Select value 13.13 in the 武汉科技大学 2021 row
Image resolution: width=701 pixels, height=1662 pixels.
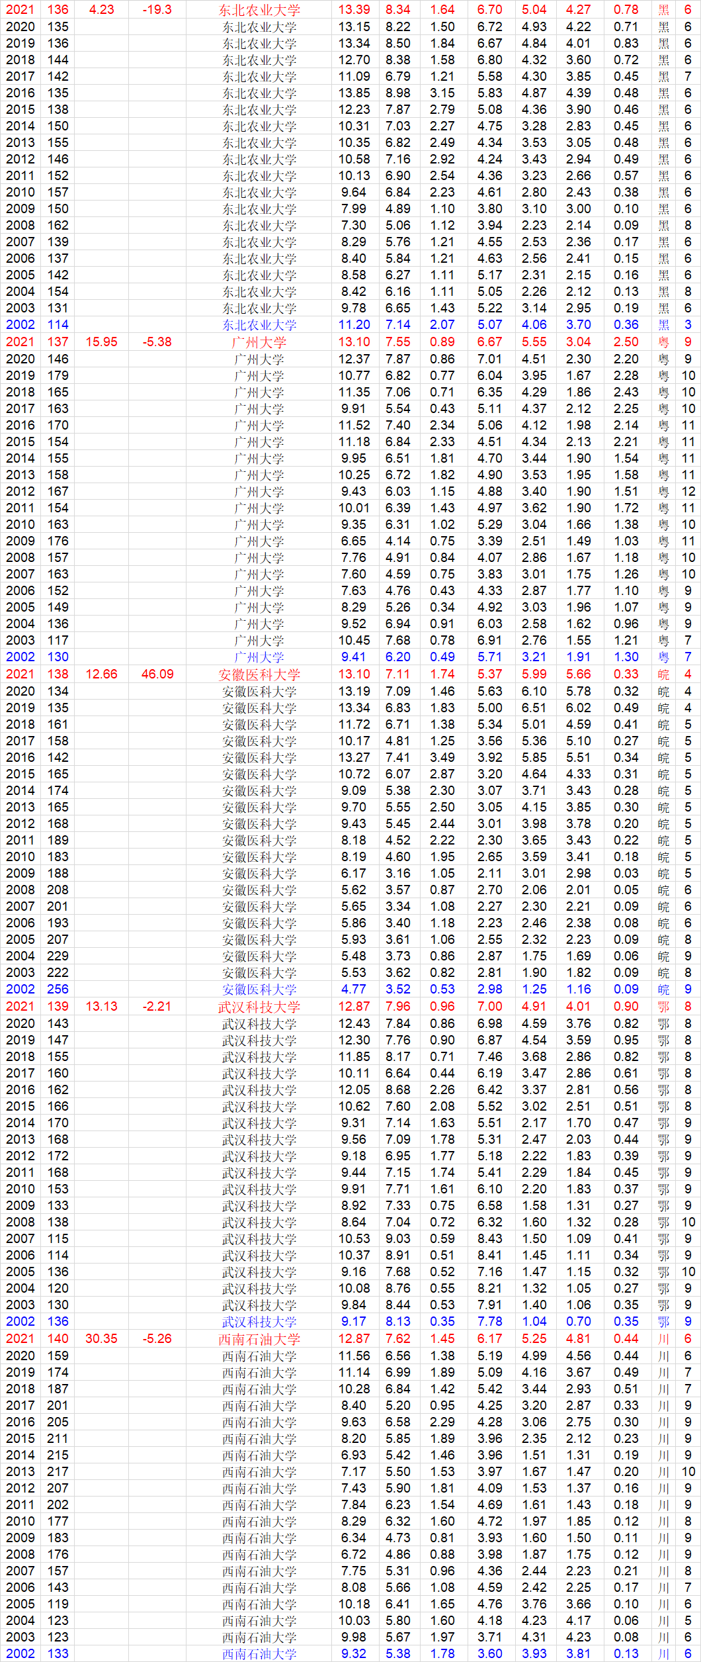(x=102, y=1007)
